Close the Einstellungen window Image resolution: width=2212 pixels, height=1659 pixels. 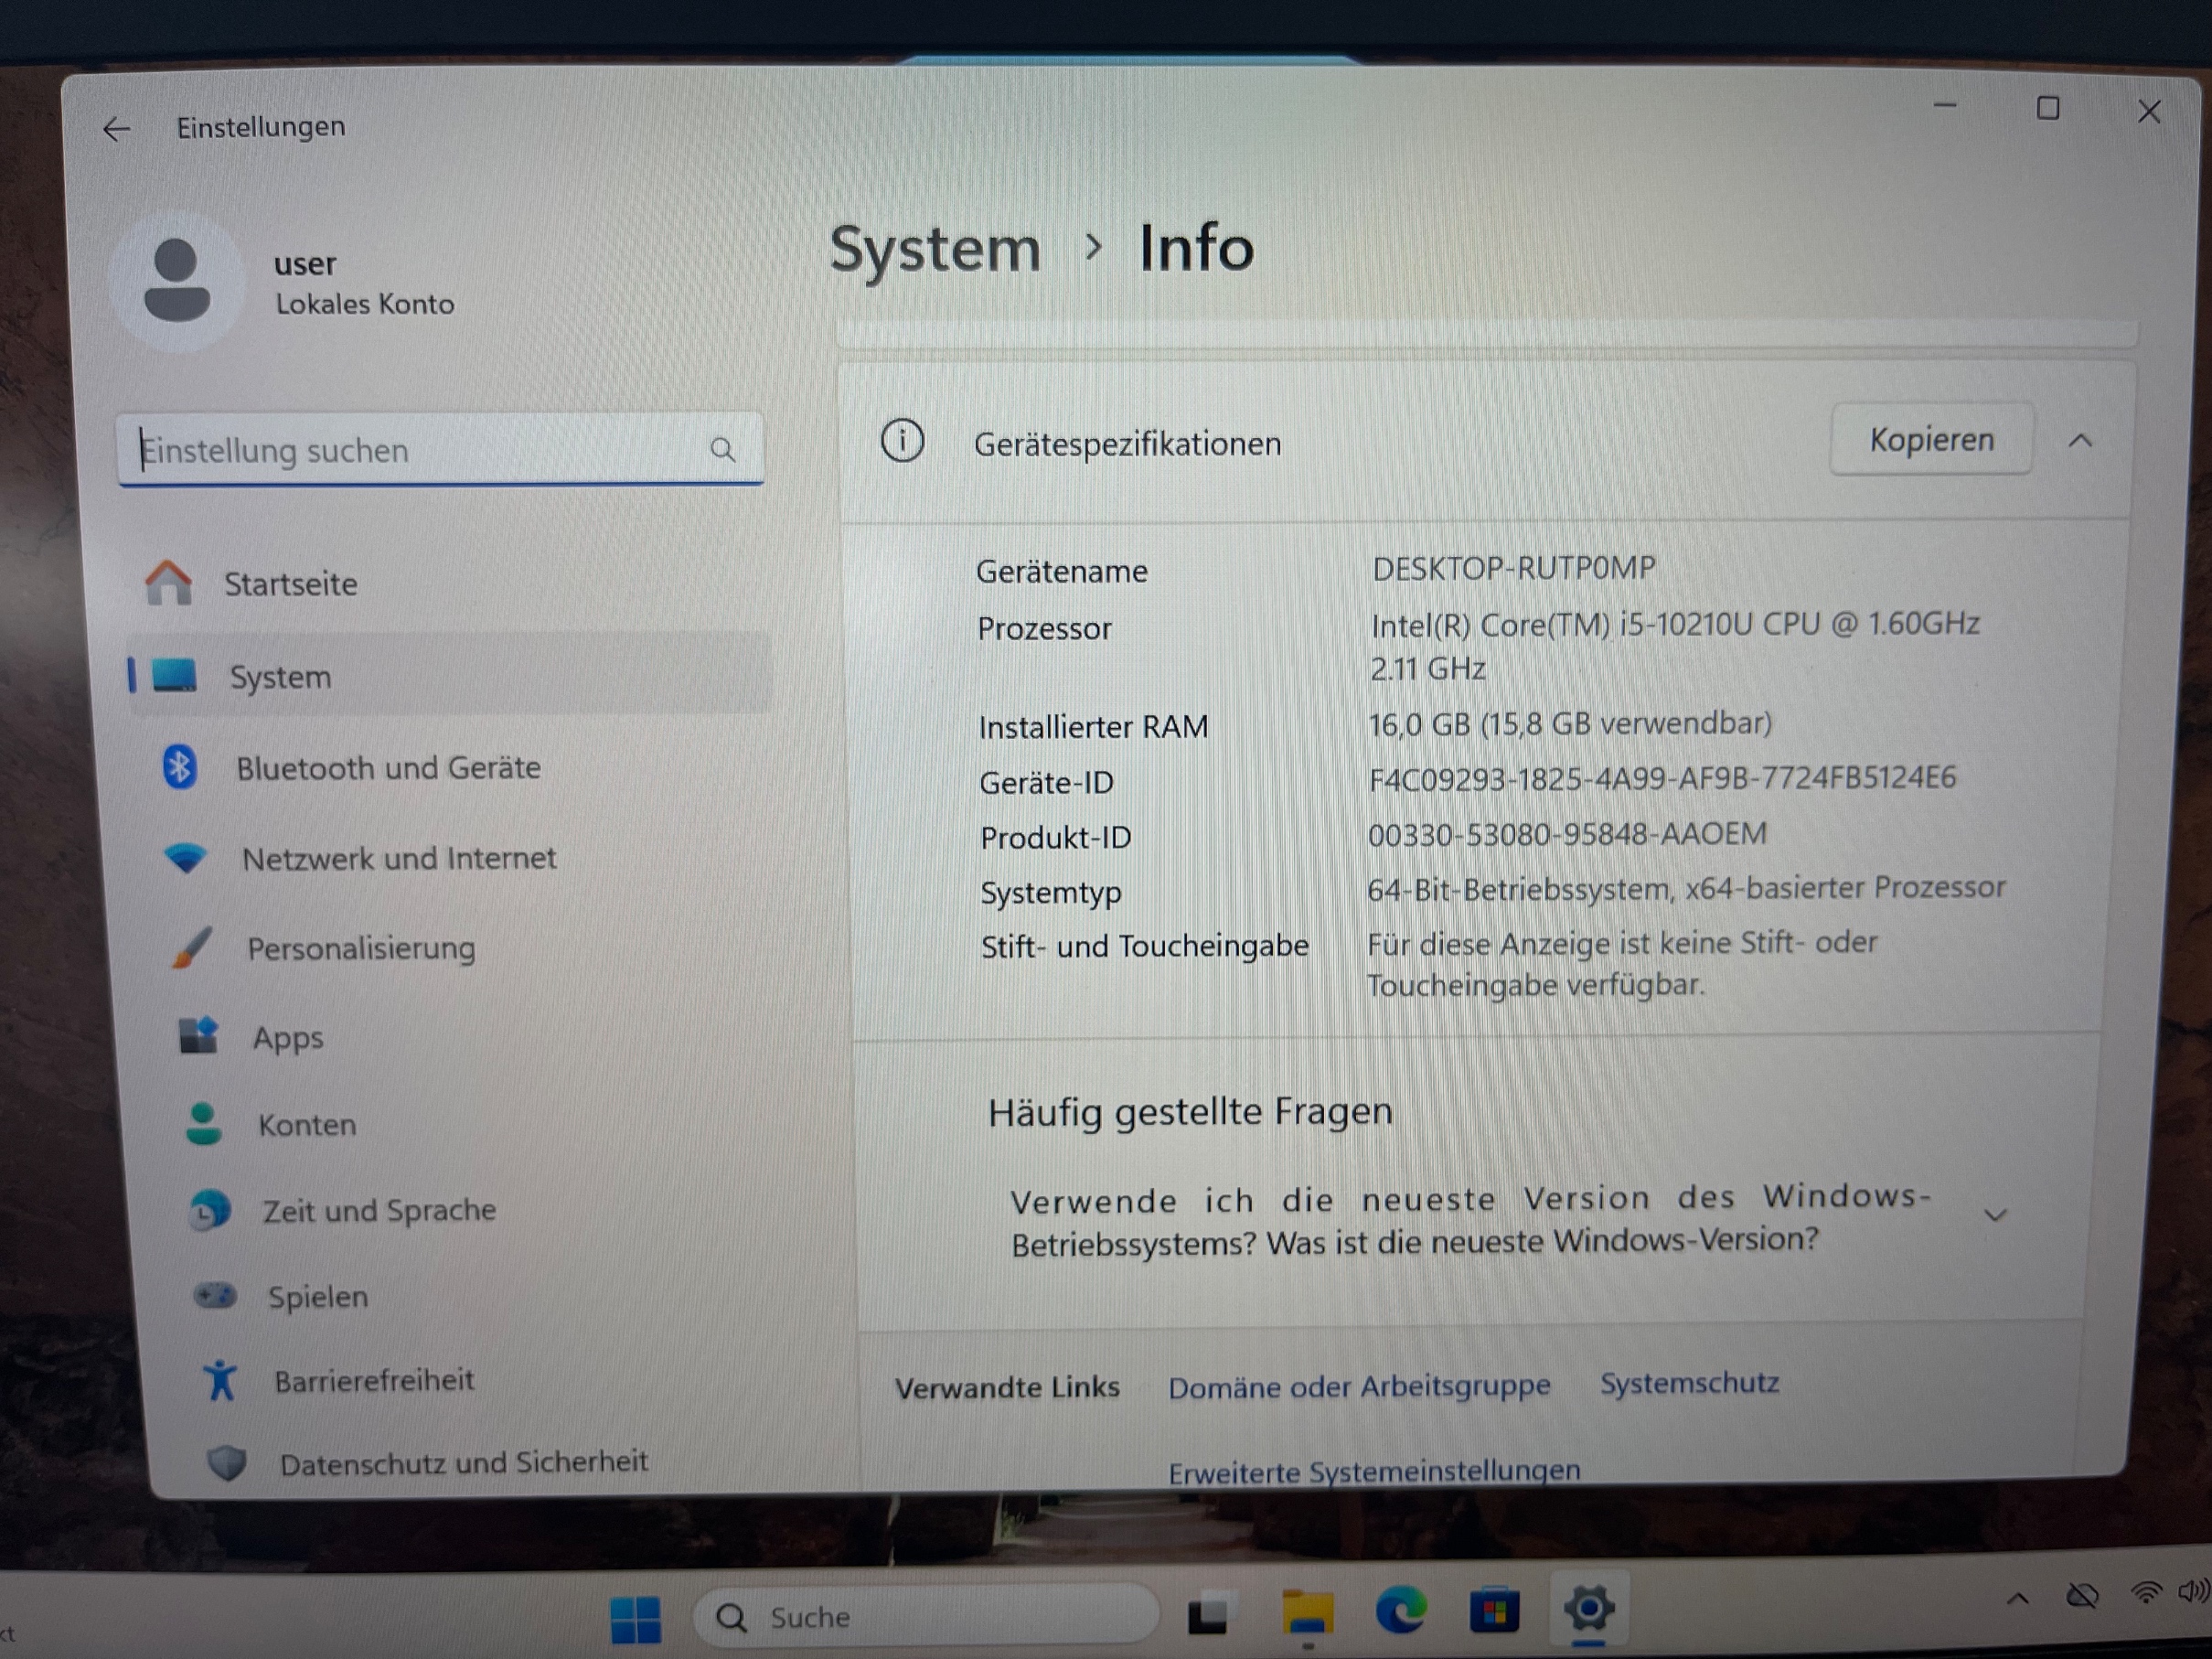(x=2149, y=111)
